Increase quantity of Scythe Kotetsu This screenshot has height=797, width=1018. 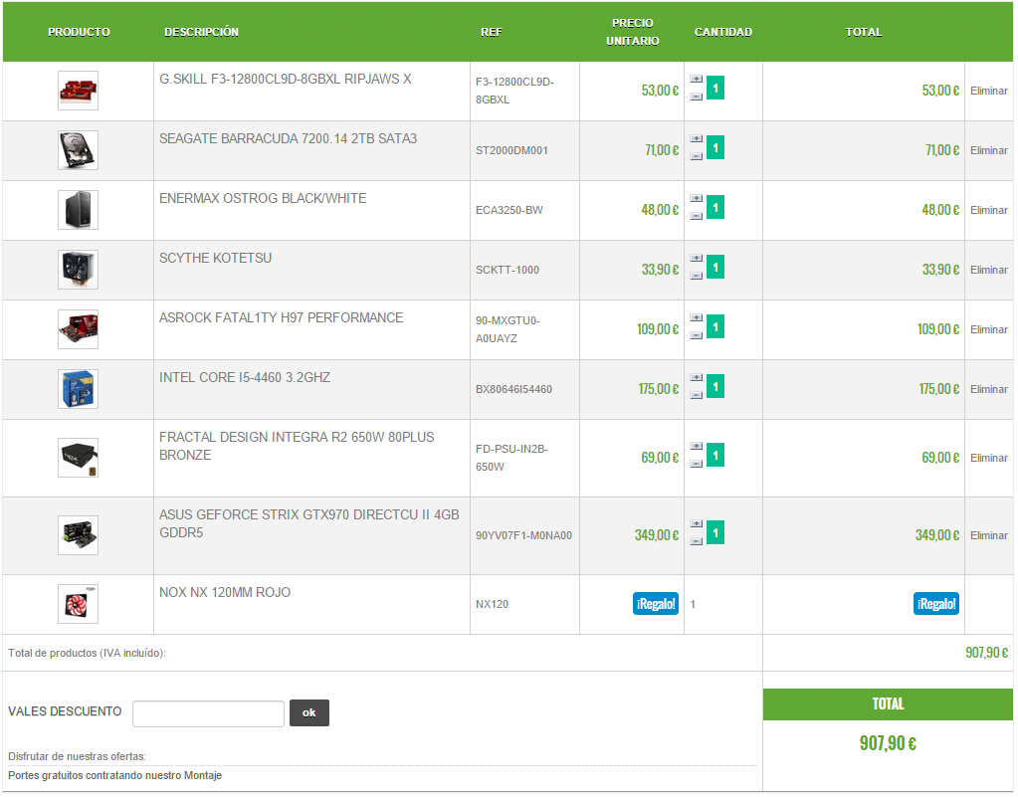(x=696, y=259)
